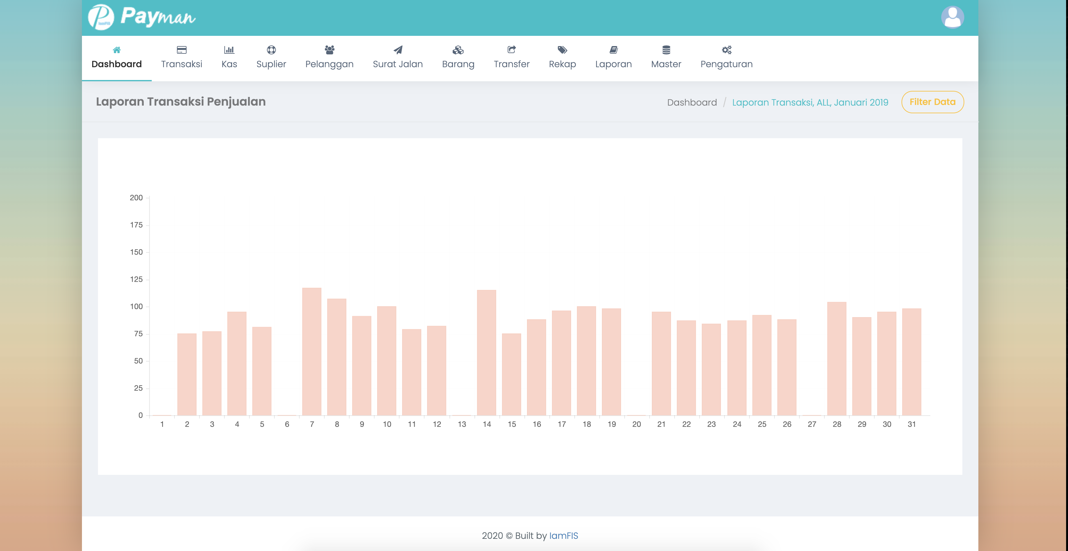Click the Surat Jalan paper plane icon

pyautogui.click(x=398, y=50)
